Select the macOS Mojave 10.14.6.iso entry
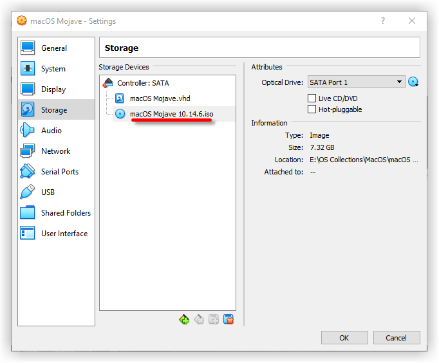This screenshot has width=439, height=363. [x=171, y=114]
